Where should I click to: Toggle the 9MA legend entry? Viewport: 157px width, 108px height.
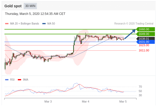pos(25,80)
